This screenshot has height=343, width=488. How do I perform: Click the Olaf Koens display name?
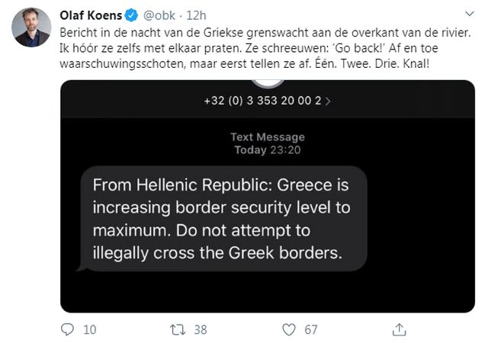tap(91, 14)
